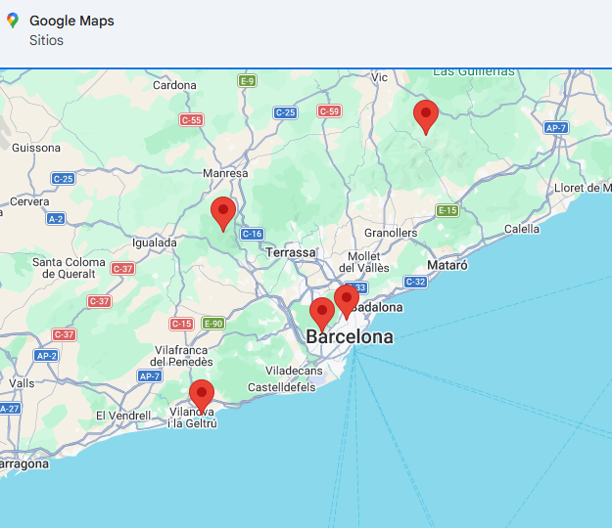
Task: Click the Castelldefels town label
Action: click(281, 388)
